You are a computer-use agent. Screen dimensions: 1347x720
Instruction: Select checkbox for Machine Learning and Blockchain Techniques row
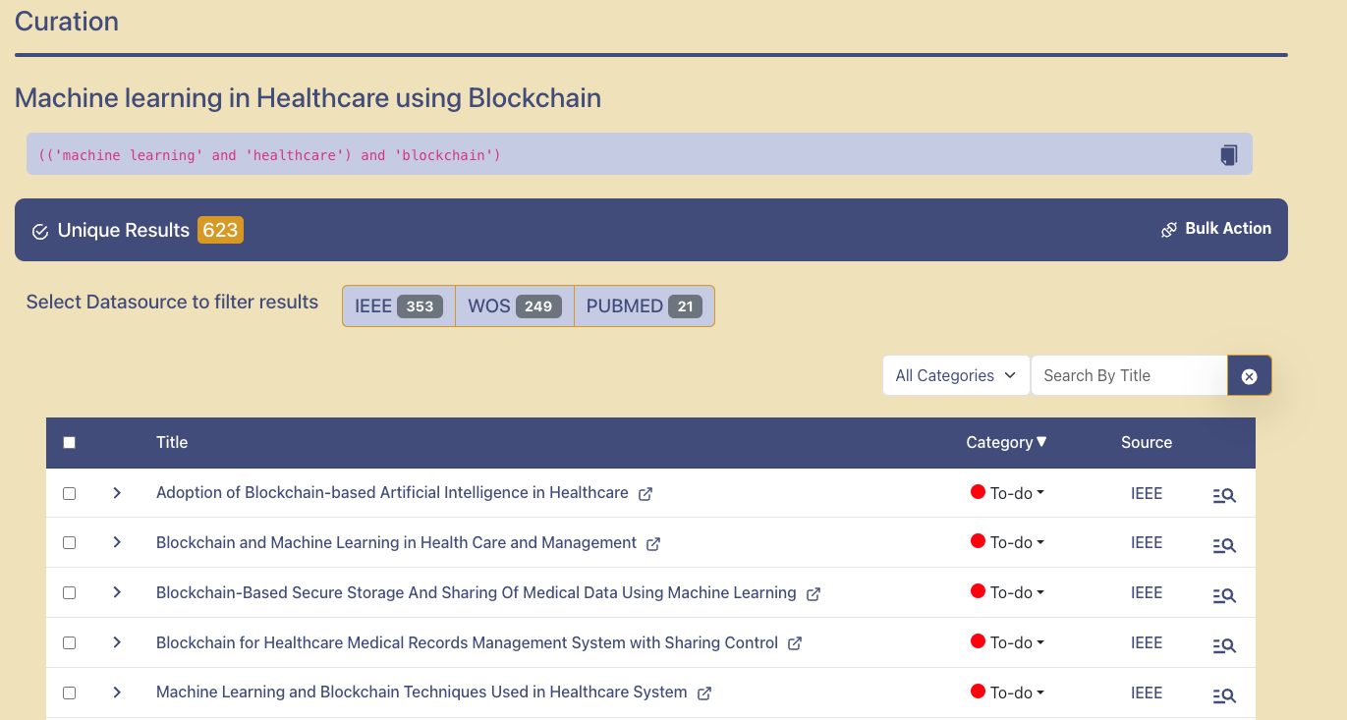pos(69,692)
